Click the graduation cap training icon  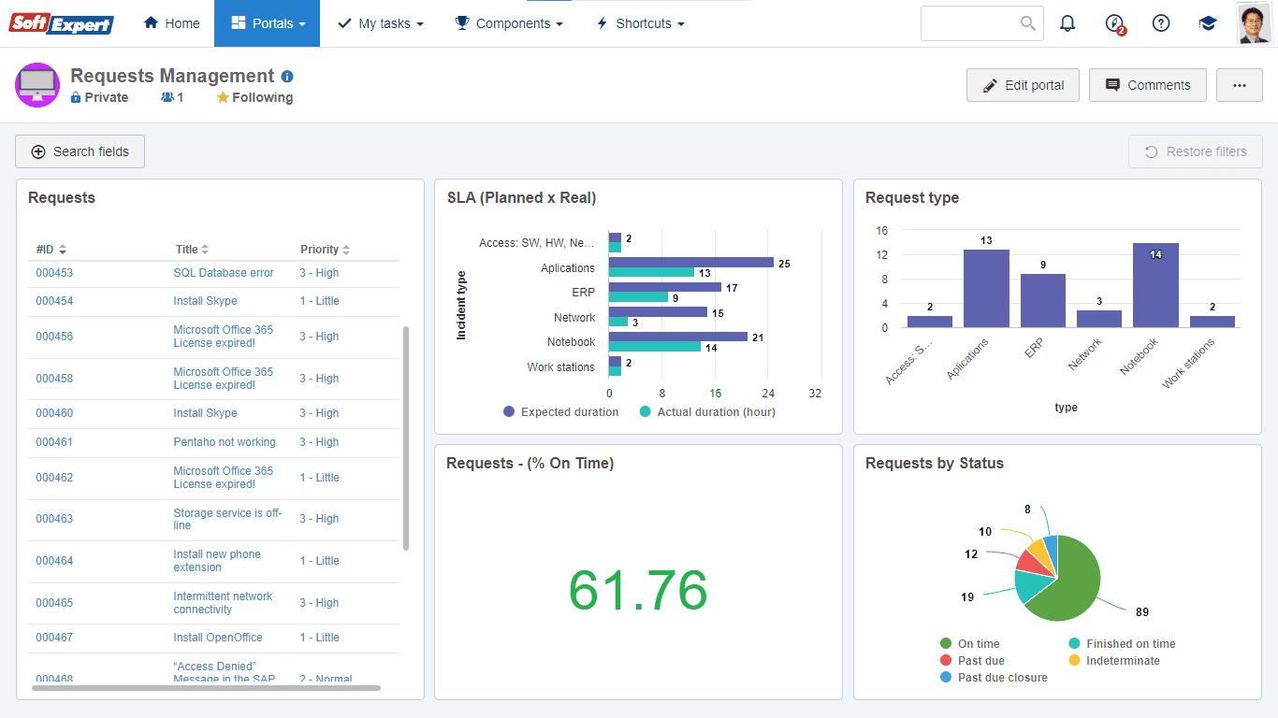coord(1208,23)
